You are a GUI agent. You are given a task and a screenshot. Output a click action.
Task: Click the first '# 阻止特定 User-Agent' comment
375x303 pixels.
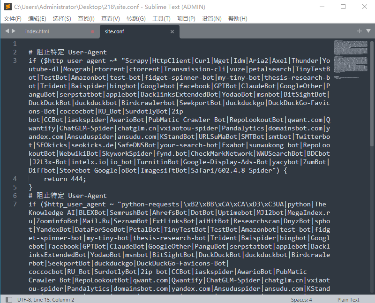click(x=67, y=52)
